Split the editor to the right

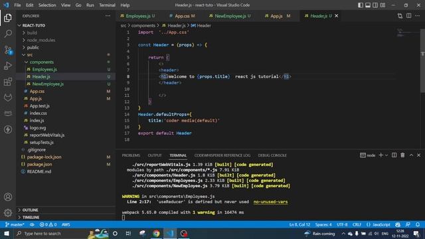[x=409, y=16]
